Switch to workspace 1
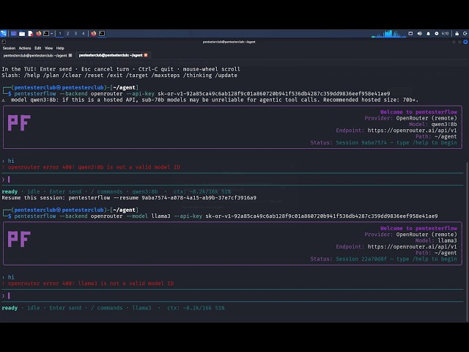 point(60,34)
